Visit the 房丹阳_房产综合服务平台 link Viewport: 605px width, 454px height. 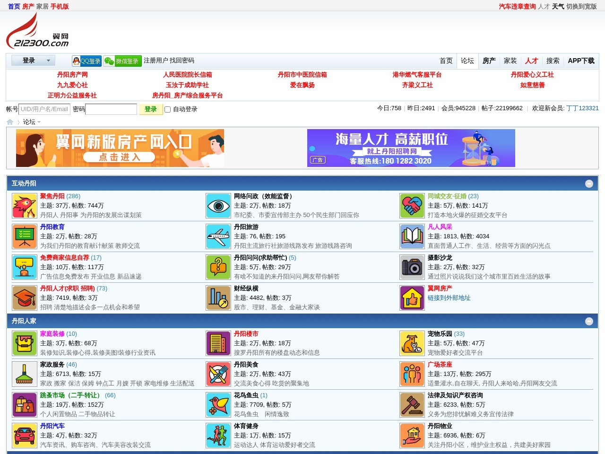click(188, 96)
